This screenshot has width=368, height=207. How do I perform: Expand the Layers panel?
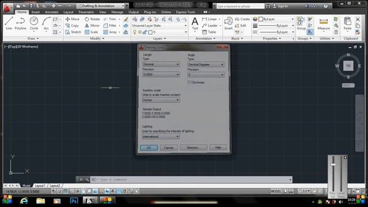[160, 39]
